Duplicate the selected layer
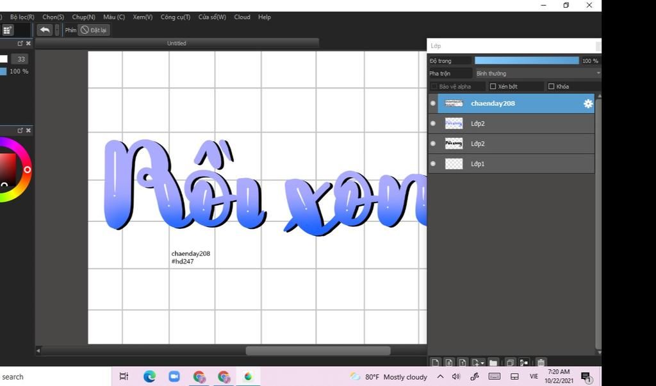 pyautogui.click(x=510, y=362)
